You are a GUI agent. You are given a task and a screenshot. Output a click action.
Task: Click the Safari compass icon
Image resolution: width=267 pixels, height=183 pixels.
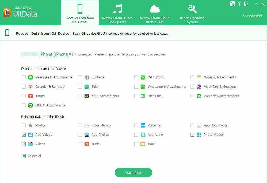click(87, 87)
